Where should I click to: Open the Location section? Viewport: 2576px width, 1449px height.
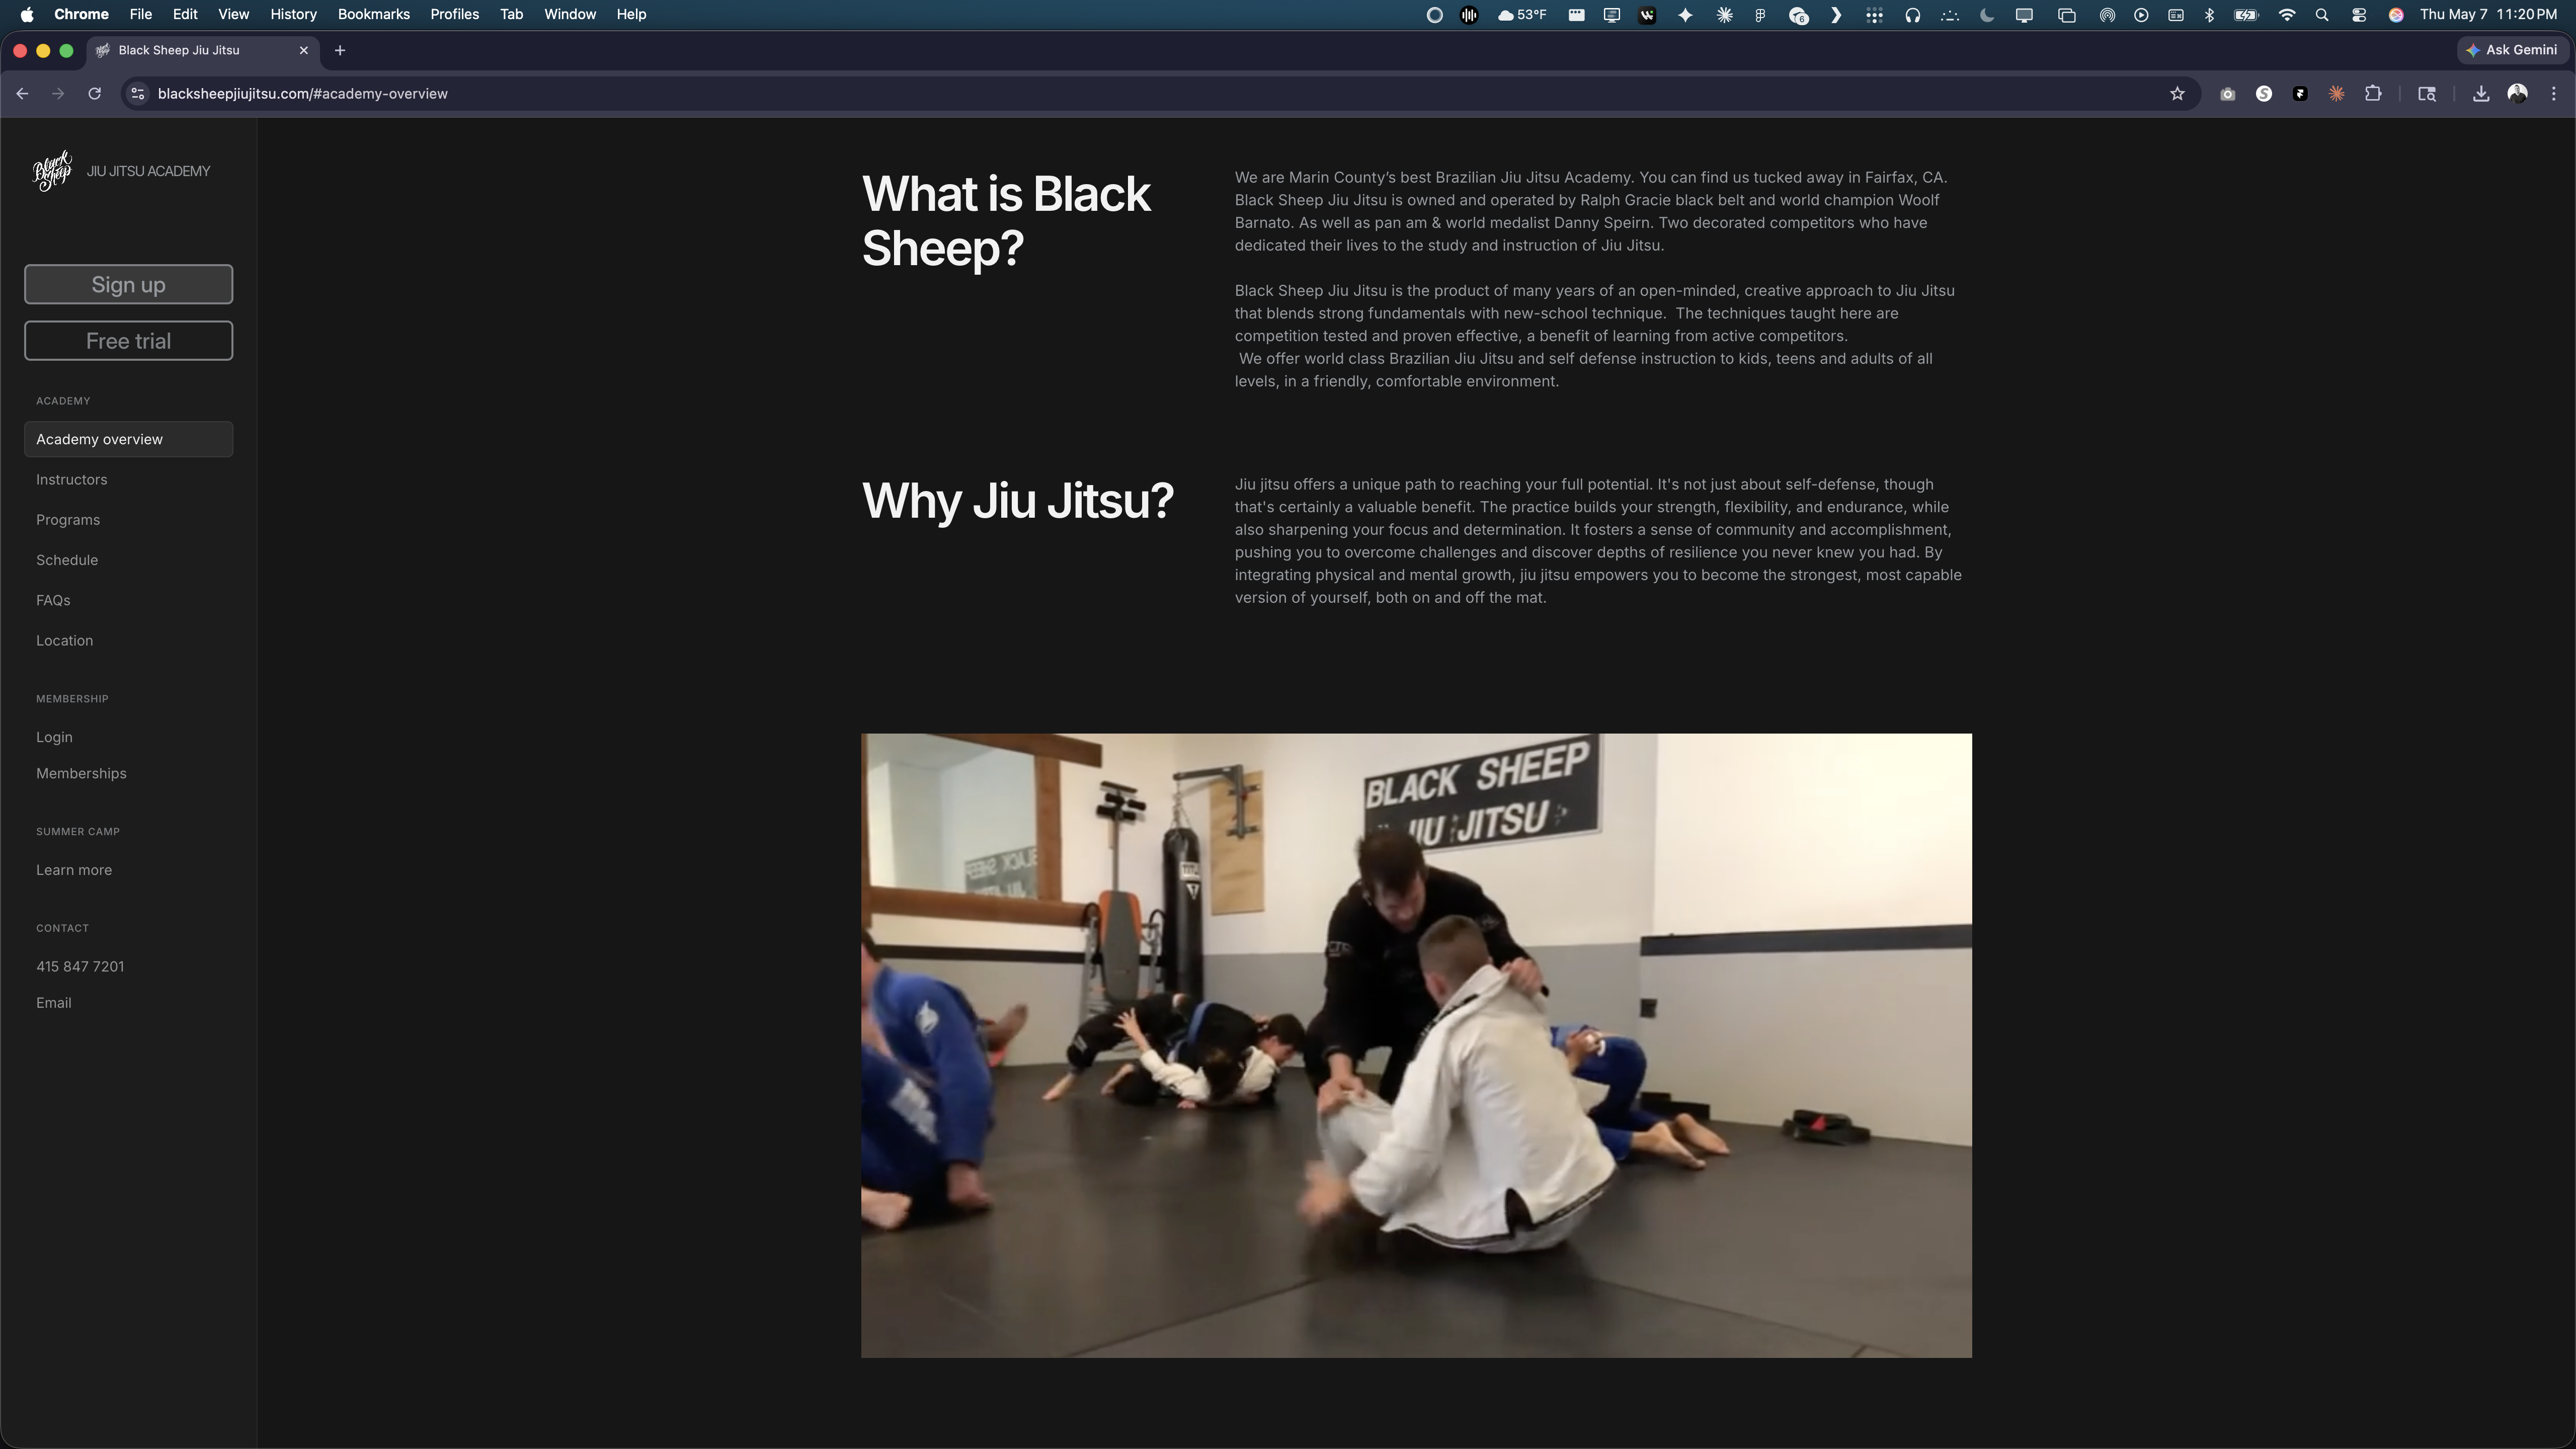[64, 640]
